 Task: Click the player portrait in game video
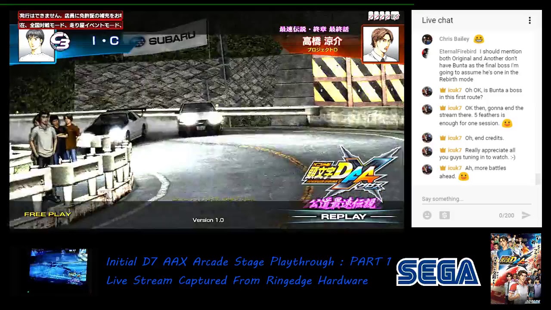(36, 46)
